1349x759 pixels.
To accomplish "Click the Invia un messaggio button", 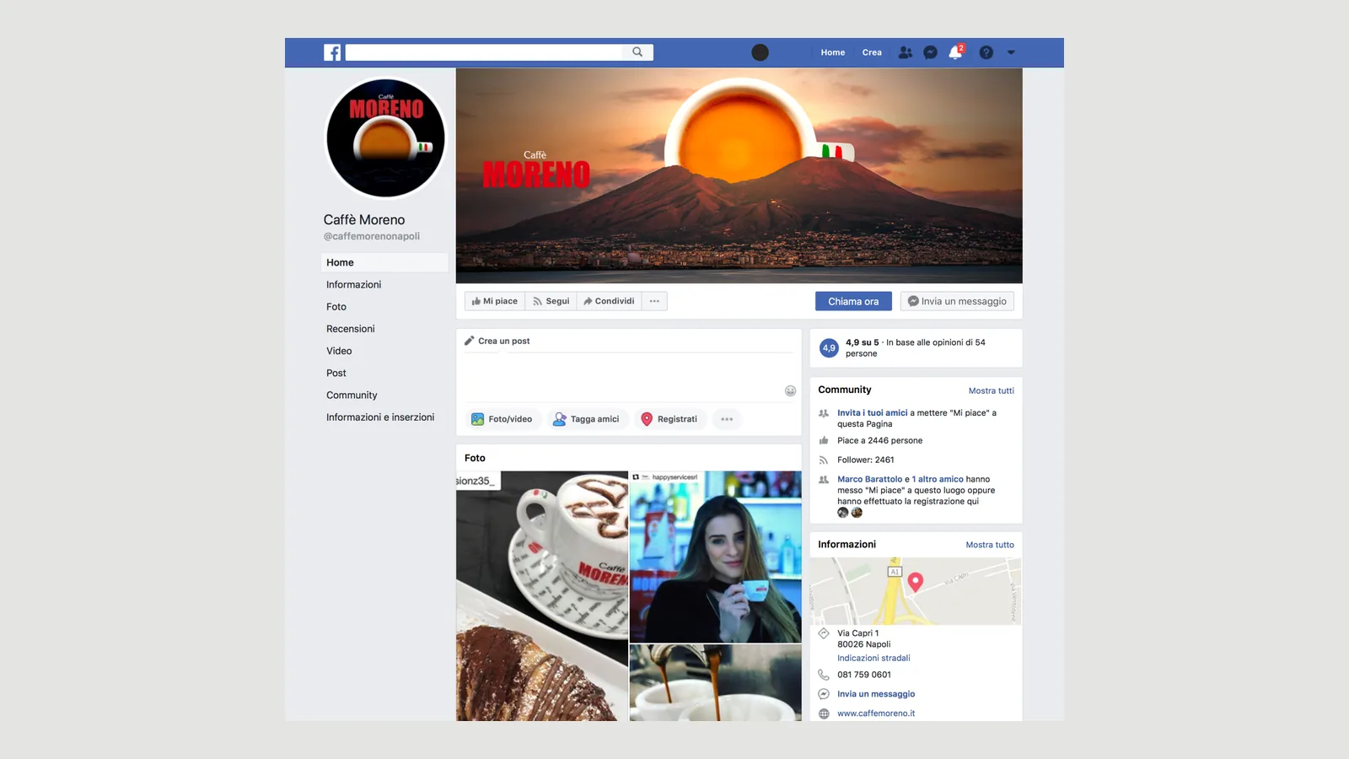I will pyautogui.click(x=957, y=301).
